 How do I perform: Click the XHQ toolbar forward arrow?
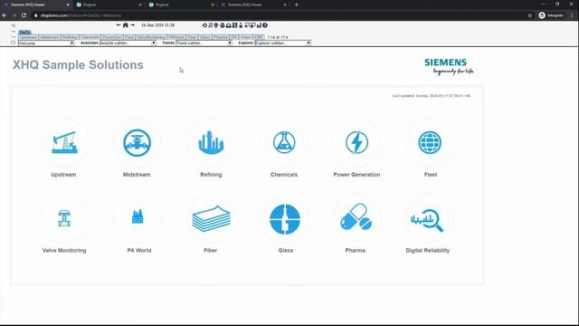[133, 25]
